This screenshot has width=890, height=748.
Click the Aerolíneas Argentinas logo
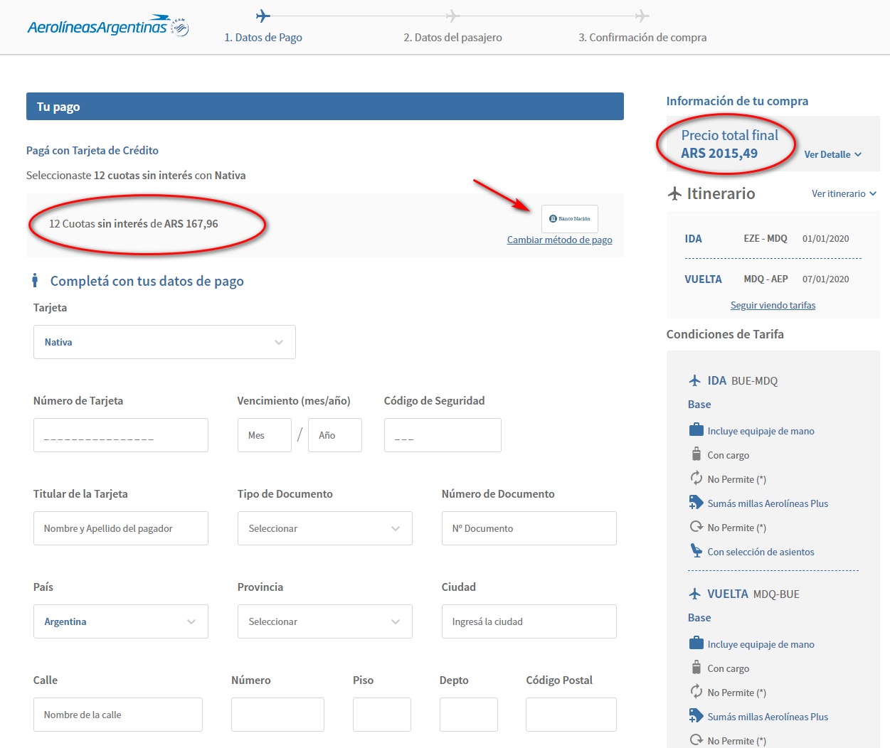tap(108, 27)
